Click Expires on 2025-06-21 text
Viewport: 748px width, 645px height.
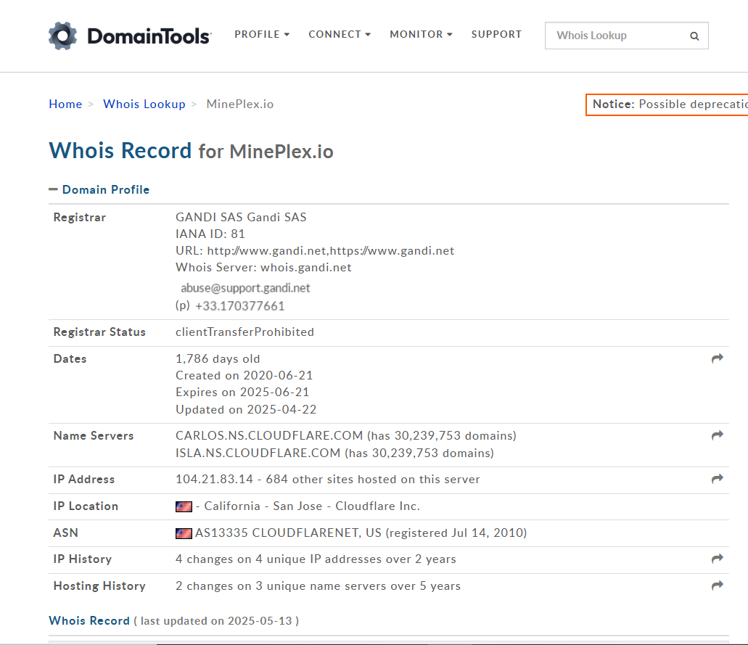242,393
